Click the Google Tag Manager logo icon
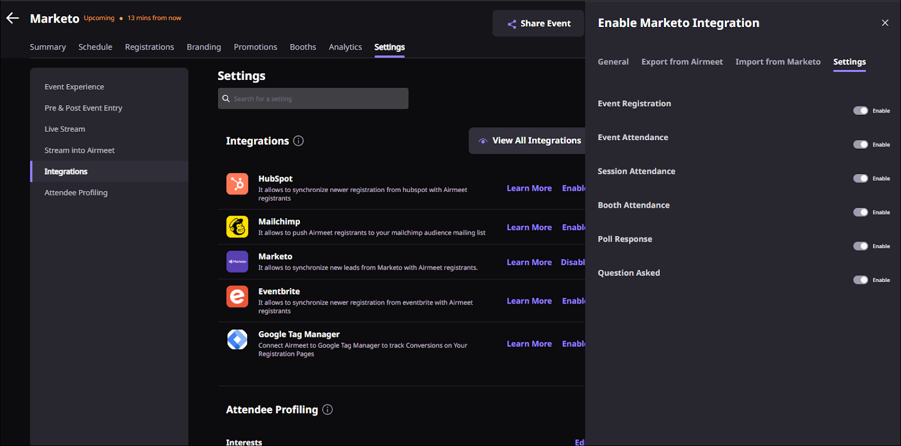 pos(237,339)
